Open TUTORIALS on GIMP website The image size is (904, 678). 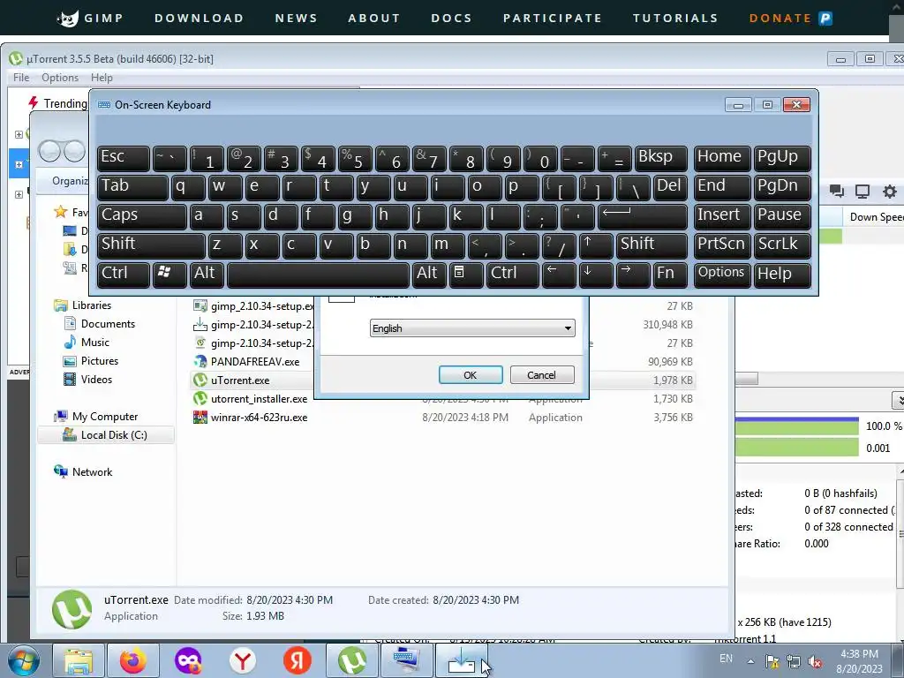tap(675, 18)
